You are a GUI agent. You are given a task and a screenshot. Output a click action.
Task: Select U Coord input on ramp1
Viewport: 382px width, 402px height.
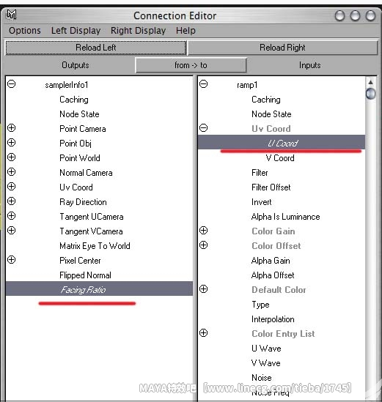(282, 143)
